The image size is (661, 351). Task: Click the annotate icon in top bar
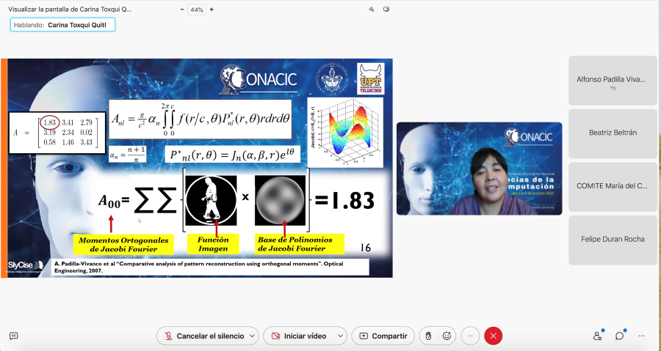[x=372, y=10]
